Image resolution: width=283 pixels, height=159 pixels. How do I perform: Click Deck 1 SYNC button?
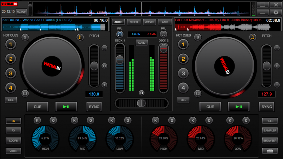coord(94,107)
